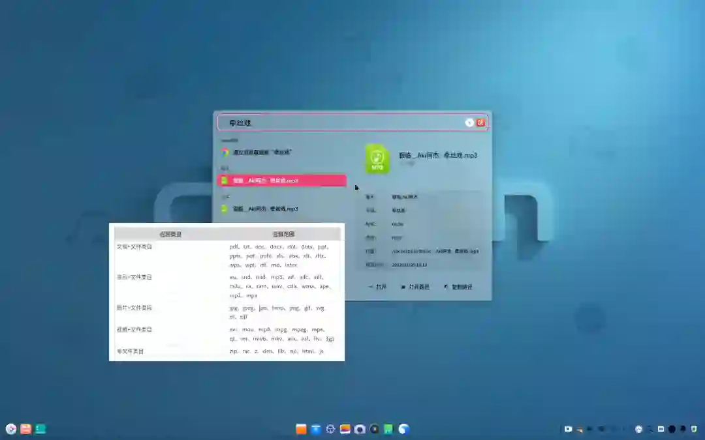Screen dimensions: 705x440
Task: Click the red-orange dock icon beside the launcher
Action: click(x=26, y=429)
